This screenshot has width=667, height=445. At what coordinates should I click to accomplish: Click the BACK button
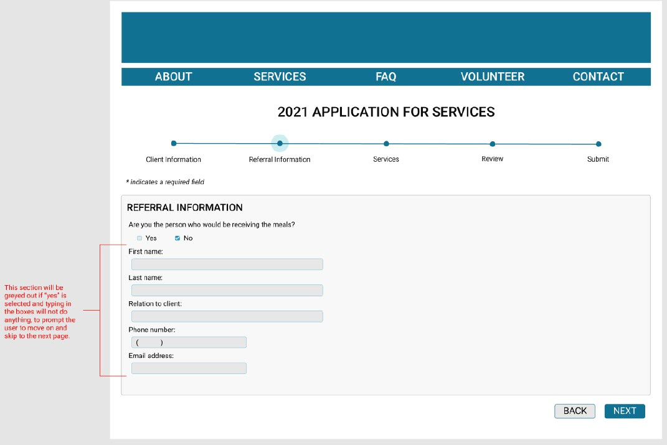click(574, 411)
